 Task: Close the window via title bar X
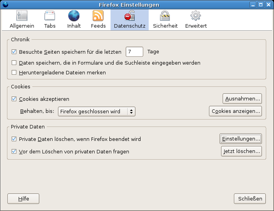269,5
